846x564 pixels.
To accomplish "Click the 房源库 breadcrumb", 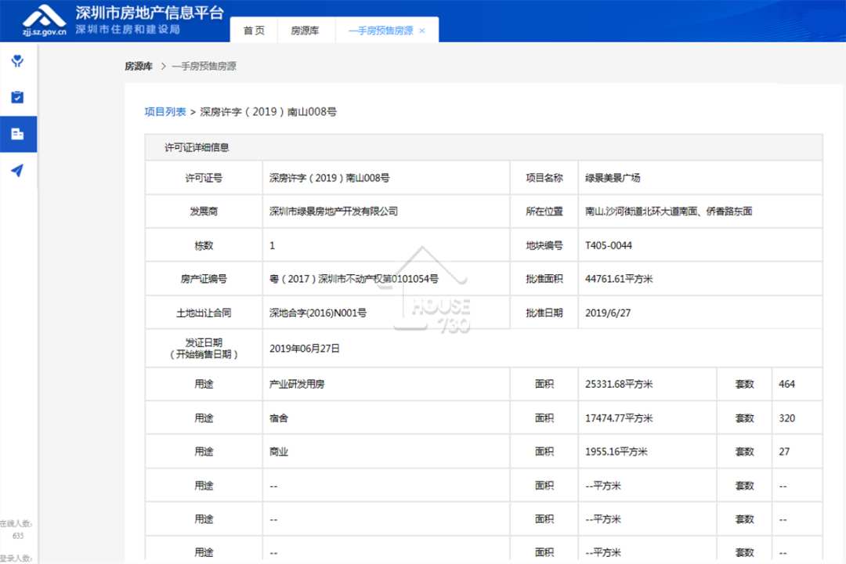I will tap(138, 67).
